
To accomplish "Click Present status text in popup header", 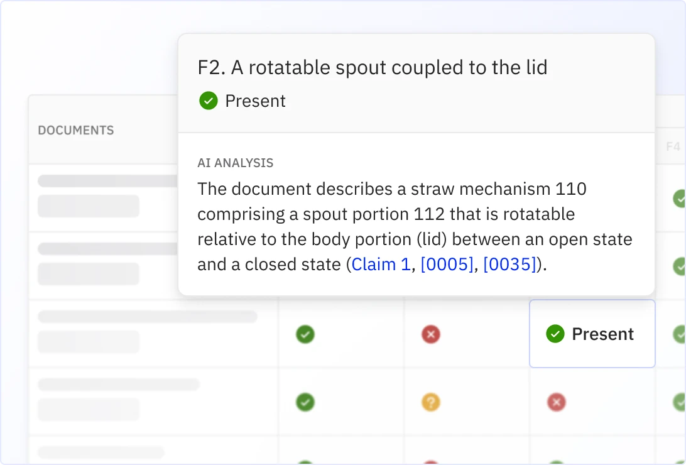I will tap(255, 101).
